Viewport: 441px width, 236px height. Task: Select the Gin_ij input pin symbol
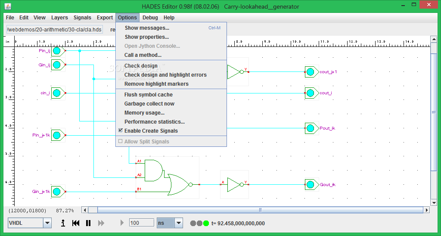click(58, 65)
